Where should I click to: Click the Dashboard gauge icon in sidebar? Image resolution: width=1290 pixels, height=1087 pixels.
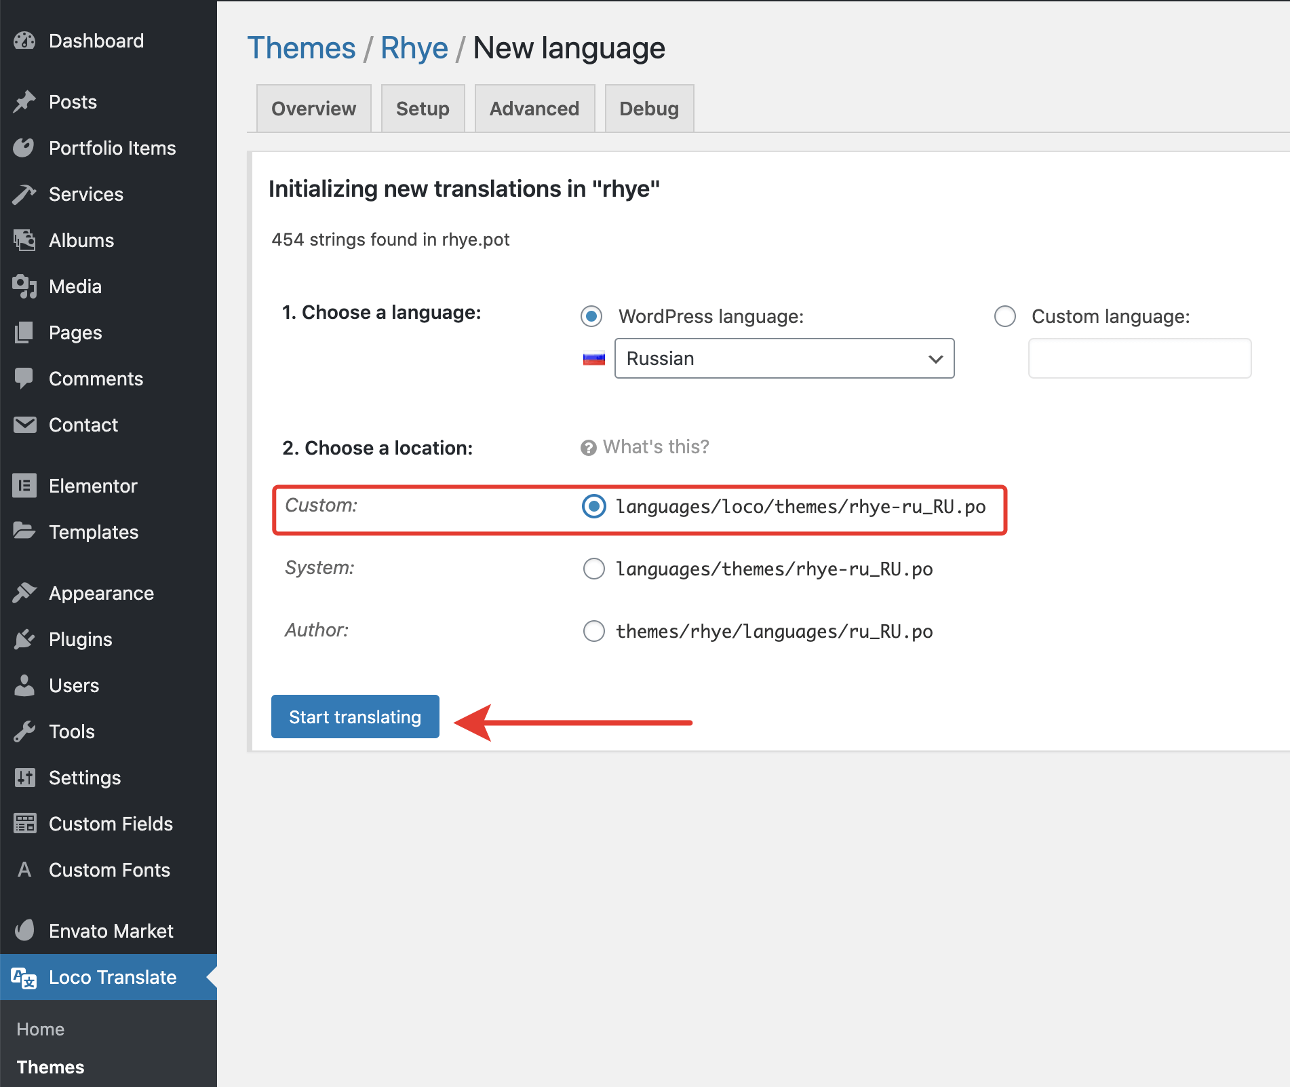point(24,41)
